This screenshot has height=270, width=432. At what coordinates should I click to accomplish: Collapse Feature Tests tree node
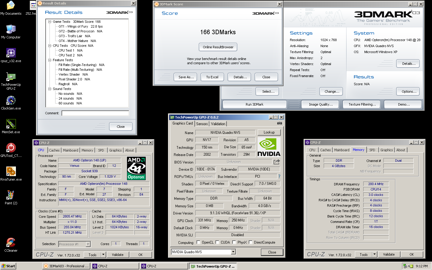(x=50, y=60)
